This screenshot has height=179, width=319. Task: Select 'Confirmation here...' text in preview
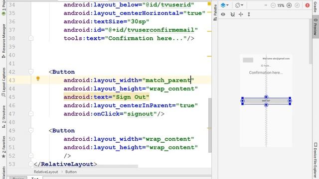pyautogui.click(x=266, y=73)
